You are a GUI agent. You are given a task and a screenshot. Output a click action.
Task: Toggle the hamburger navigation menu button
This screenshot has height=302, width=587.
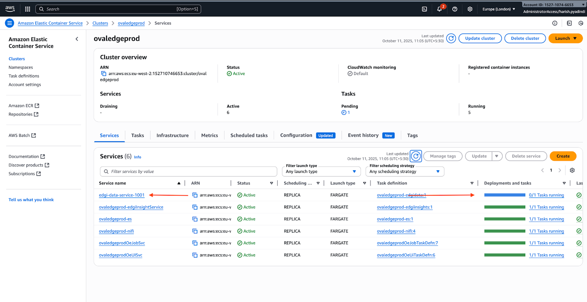10,23
